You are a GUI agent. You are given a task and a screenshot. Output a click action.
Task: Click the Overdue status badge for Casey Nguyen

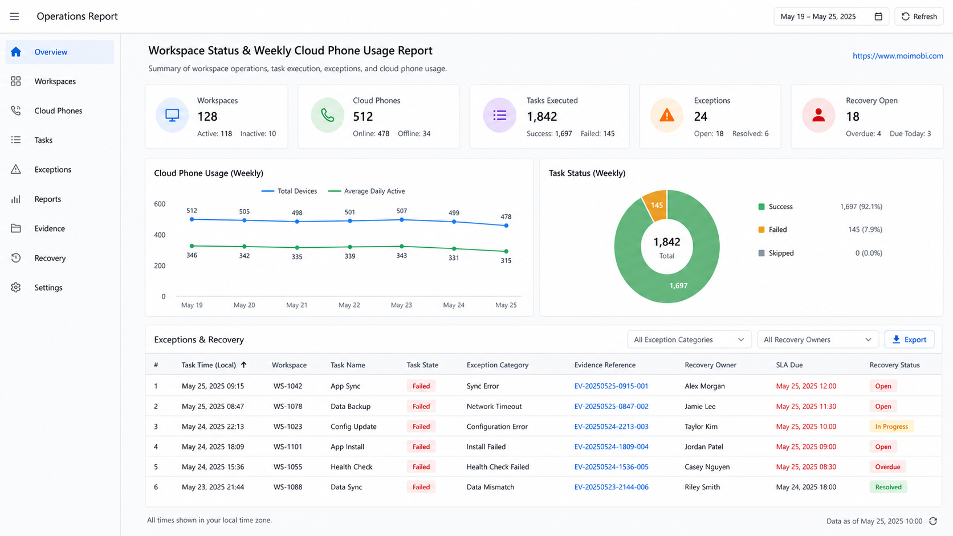pyautogui.click(x=887, y=467)
